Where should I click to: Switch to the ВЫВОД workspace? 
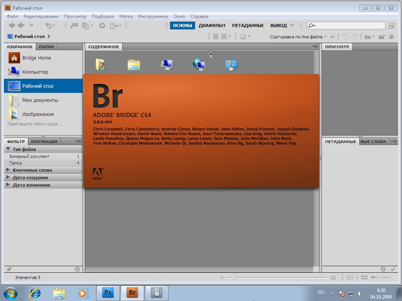(x=279, y=25)
